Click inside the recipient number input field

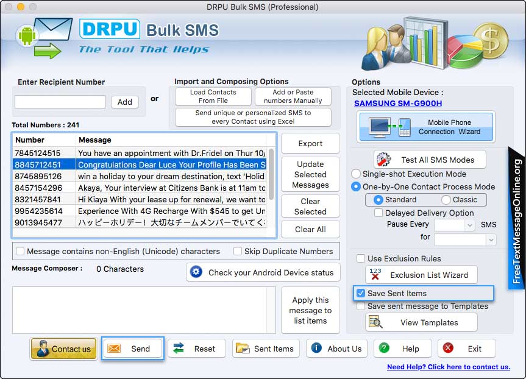[60, 102]
